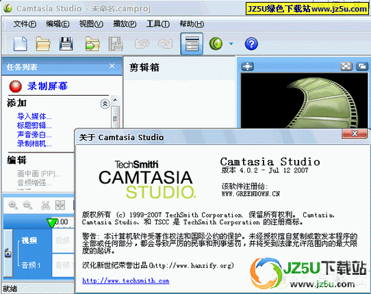The height and width of the screenshot is (294, 371).
Task: Click the 版本 4.0.2 version text
Action: click(265, 170)
